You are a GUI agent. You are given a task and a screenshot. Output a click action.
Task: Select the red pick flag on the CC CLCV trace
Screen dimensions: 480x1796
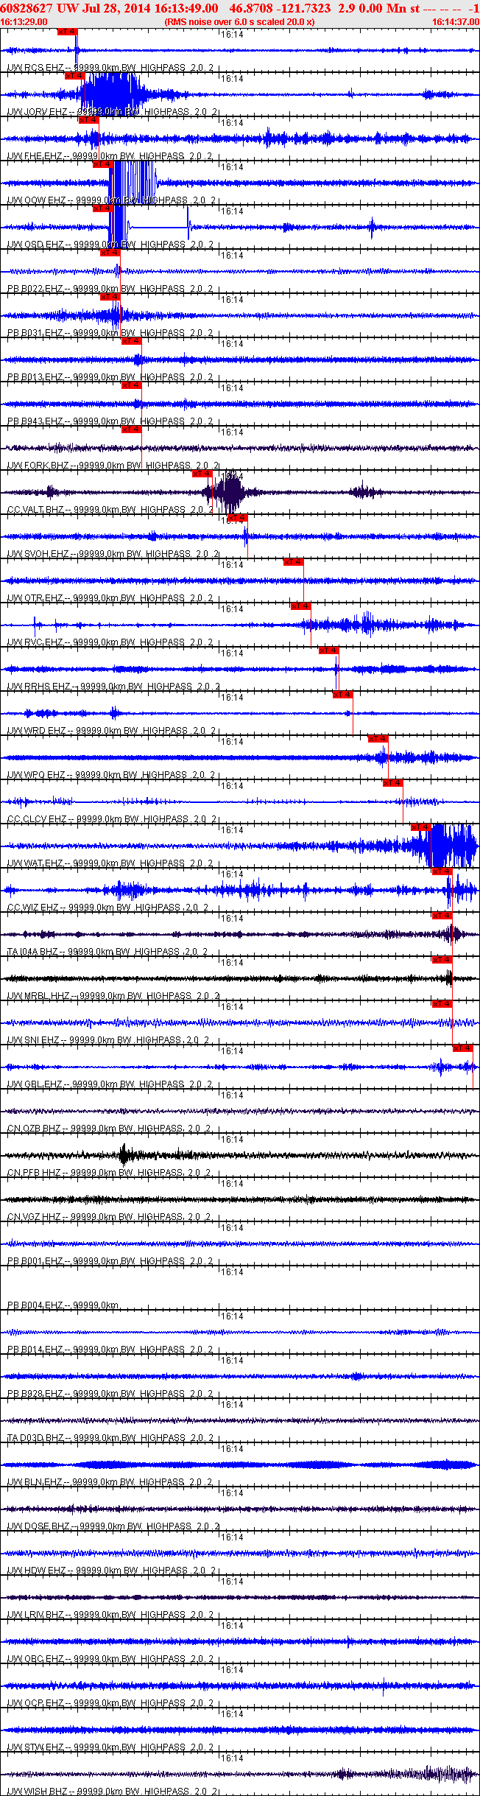(x=392, y=783)
